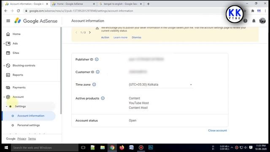Open the Help question mark icon
This screenshot has width=270, height=152.
(x=245, y=21)
